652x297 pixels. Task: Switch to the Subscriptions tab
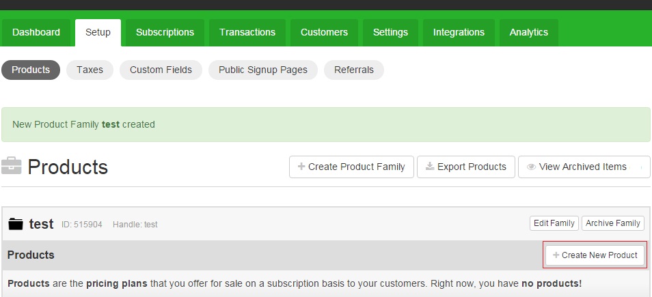click(165, 32)
